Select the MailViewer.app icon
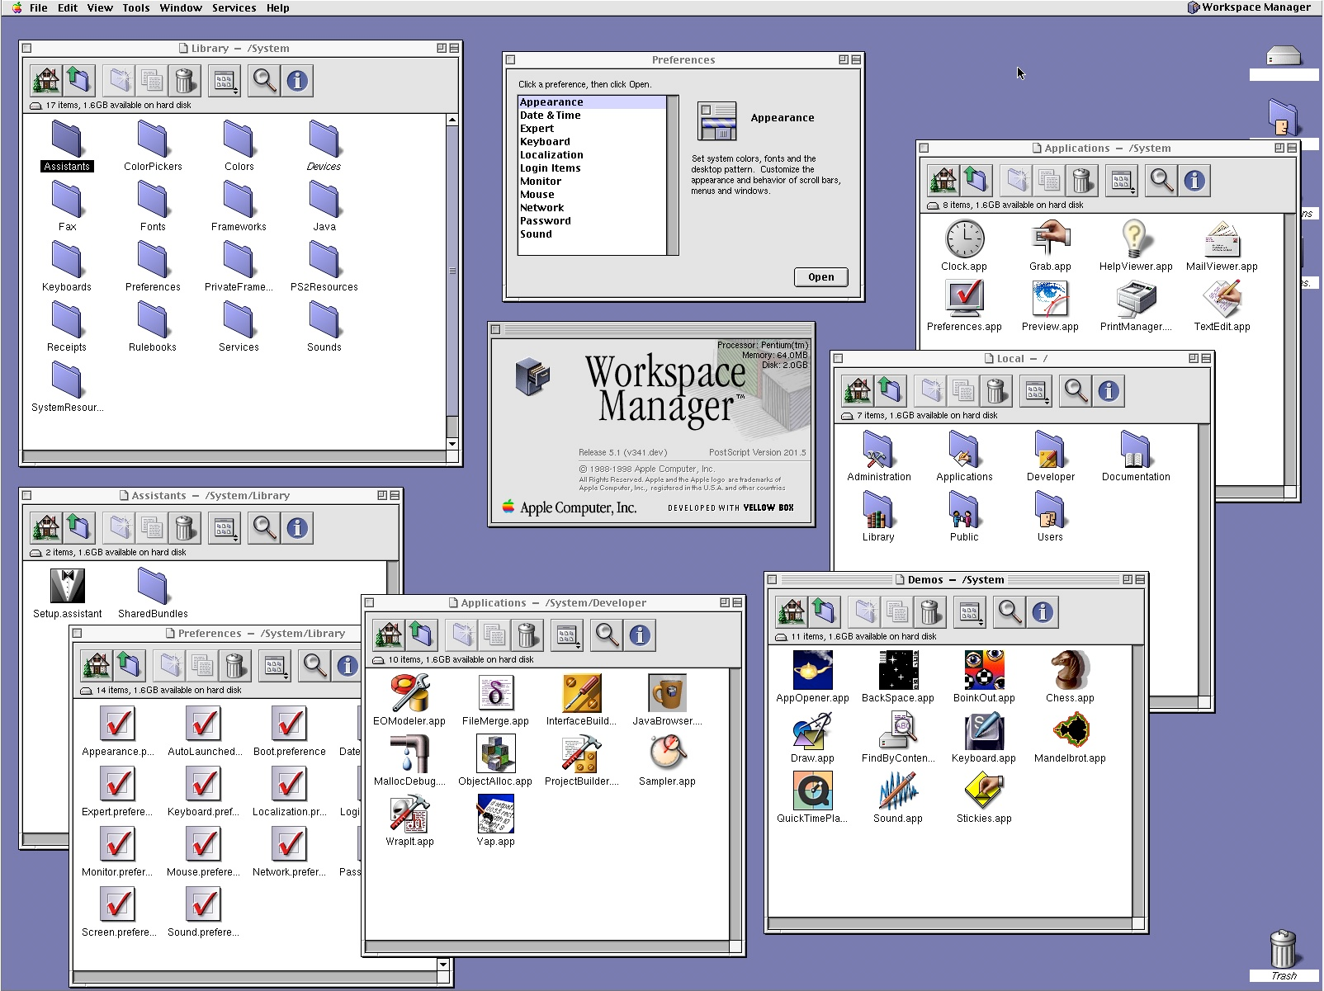 pyautogui.click(x=1222, y=239)
